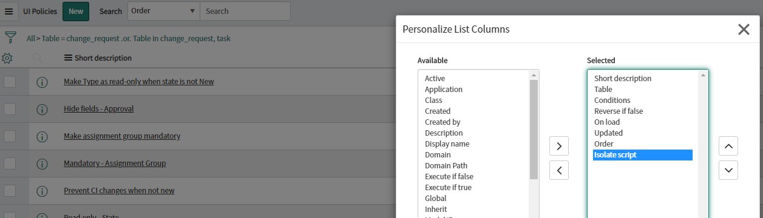
Task: Open Prevent CI changes when not new link
Action: (x=119, y=191)
